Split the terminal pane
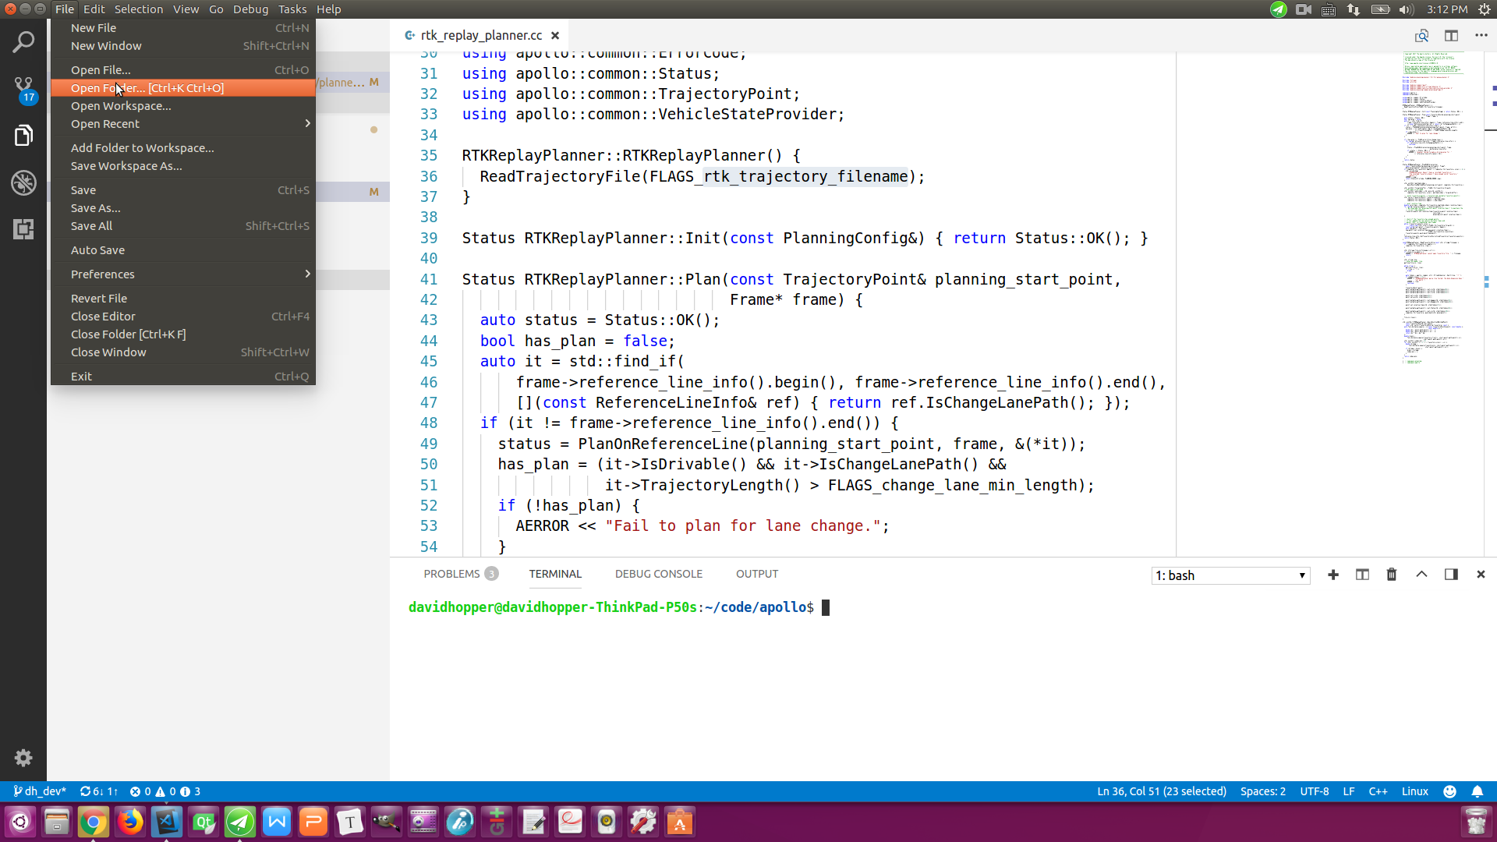The image size is (1497, 842). click(x=1362, y=575)
